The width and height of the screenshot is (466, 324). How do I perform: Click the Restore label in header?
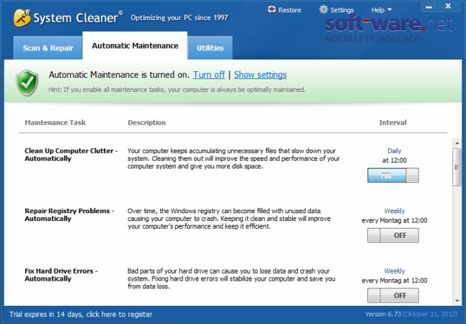289,10
